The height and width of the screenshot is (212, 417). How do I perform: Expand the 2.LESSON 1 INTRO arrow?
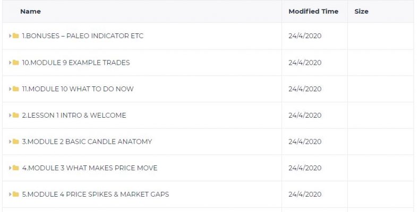coord(10,115)
